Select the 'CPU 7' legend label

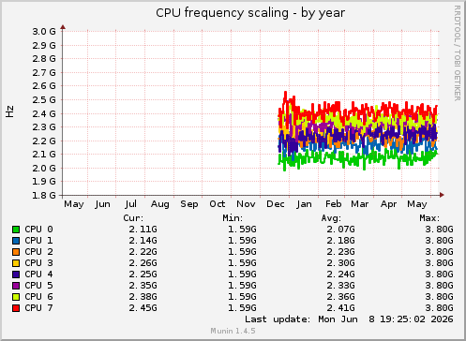[38, 308]
